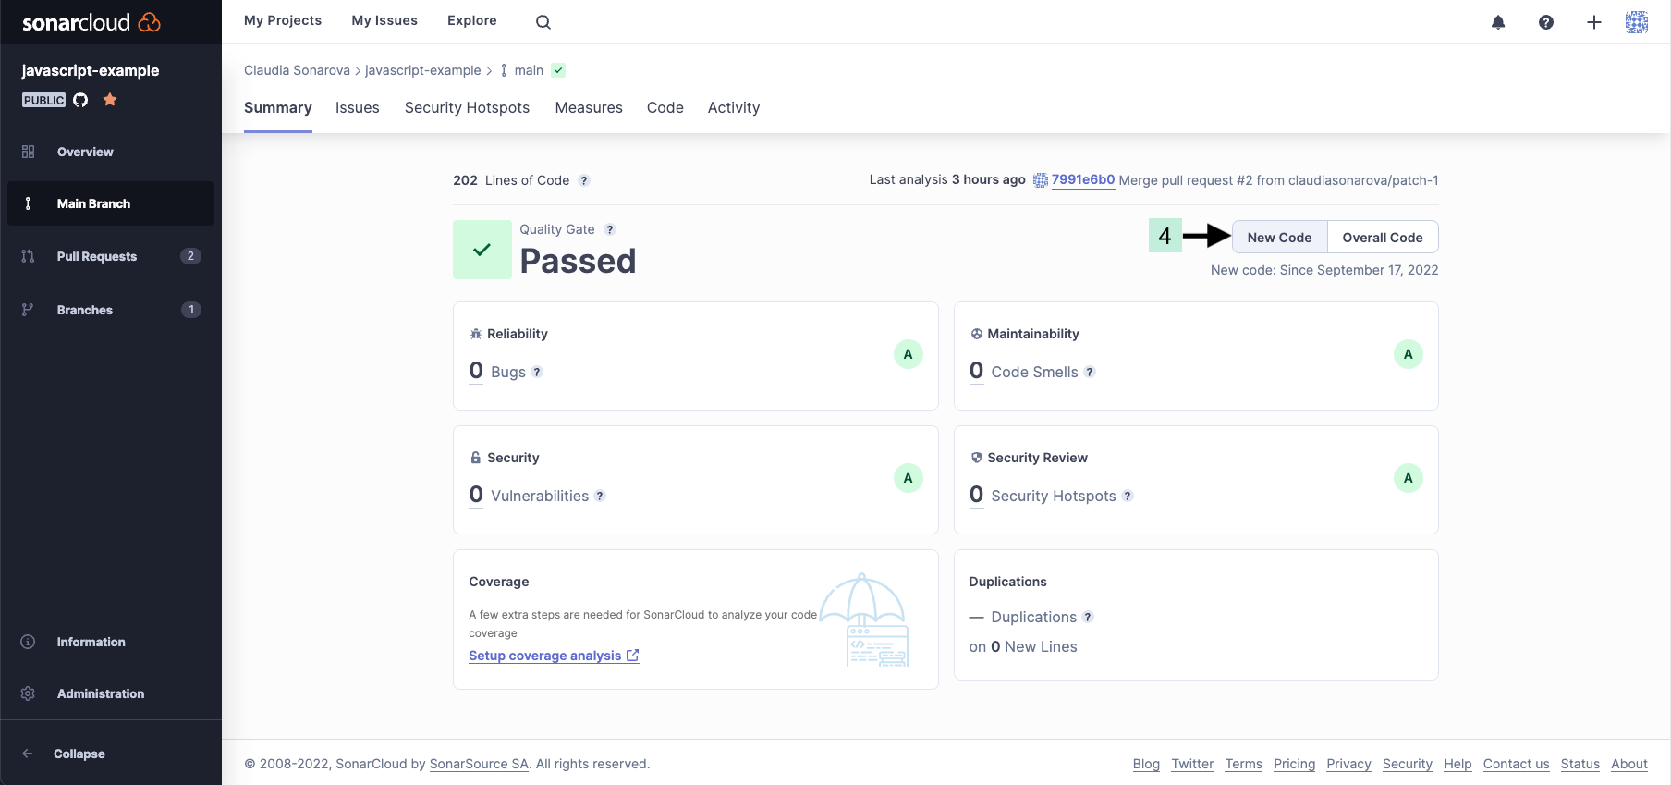Screen dimensions: 1671x785
Task: Click the Security Review A rating badge
Action: tap(1409, 478)
